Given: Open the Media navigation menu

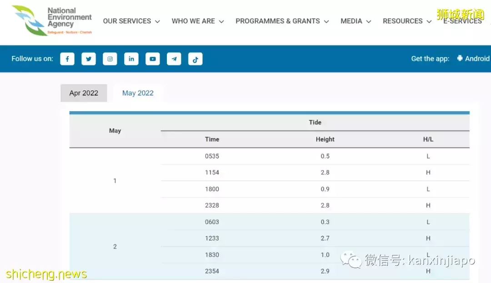Looking at the screenshot, I should pos(356,21).
